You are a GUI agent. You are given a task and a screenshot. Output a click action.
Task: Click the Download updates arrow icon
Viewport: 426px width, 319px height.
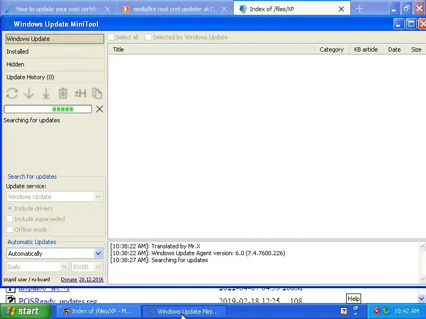pos(29,94)
